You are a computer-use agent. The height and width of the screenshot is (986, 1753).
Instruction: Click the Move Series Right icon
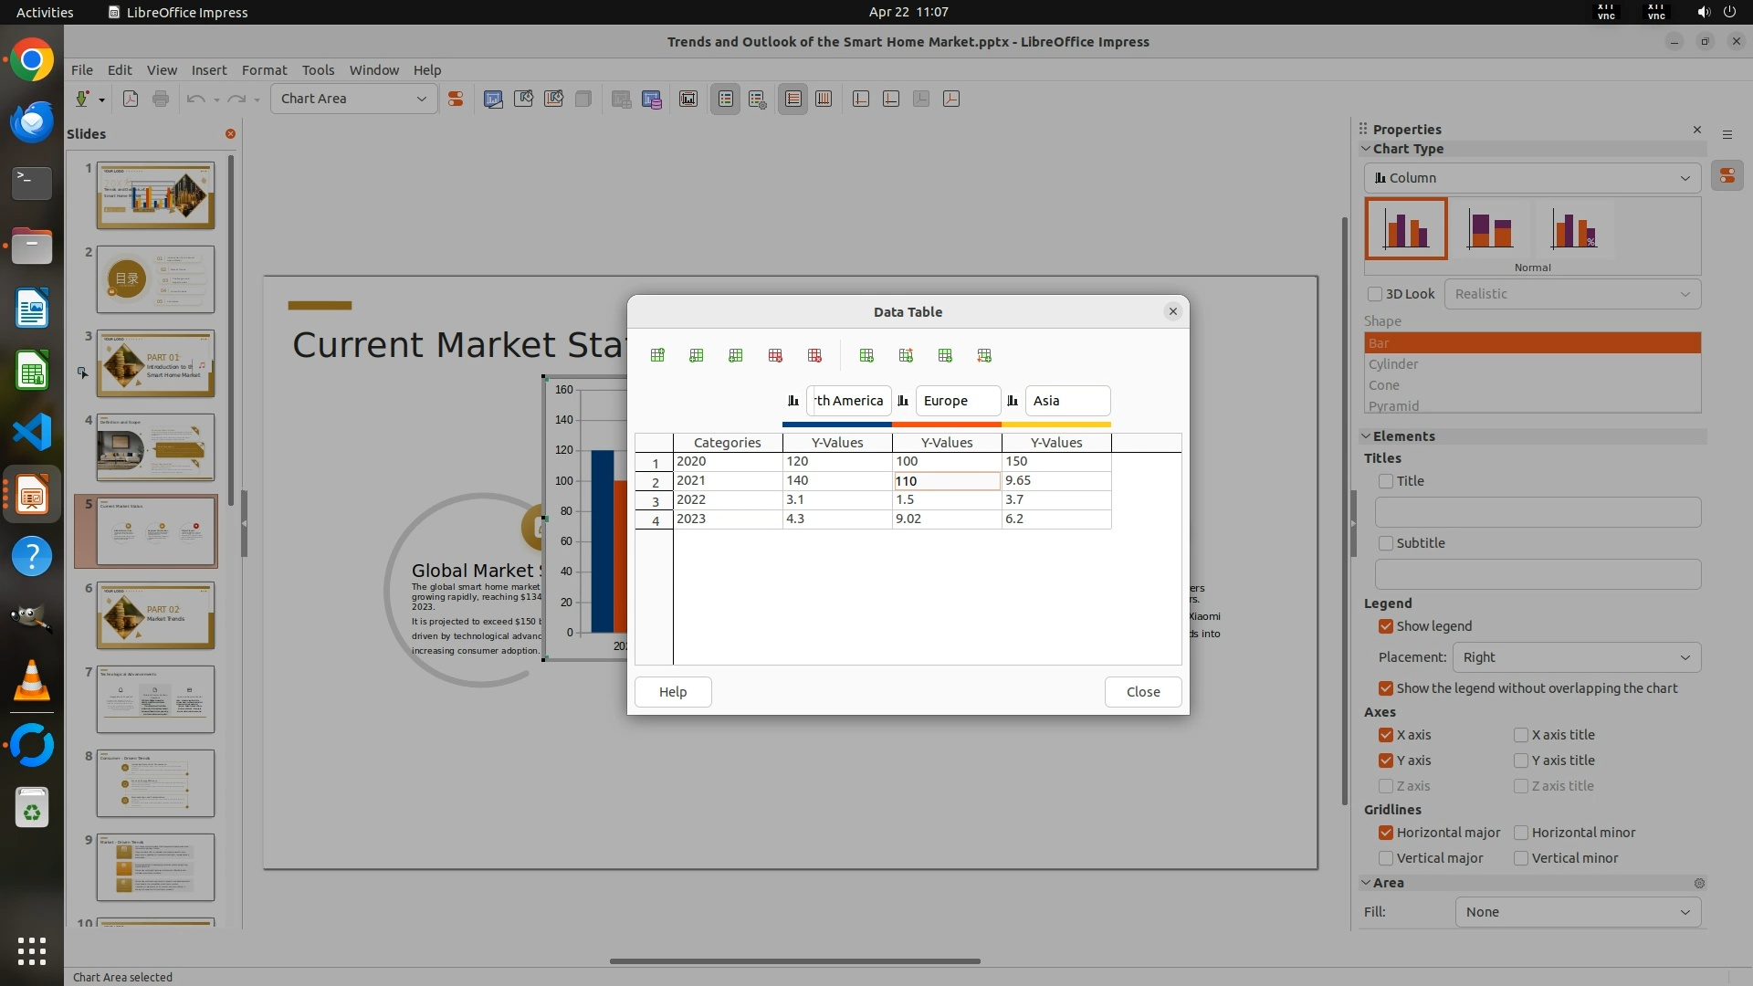(x=906, y=355)
